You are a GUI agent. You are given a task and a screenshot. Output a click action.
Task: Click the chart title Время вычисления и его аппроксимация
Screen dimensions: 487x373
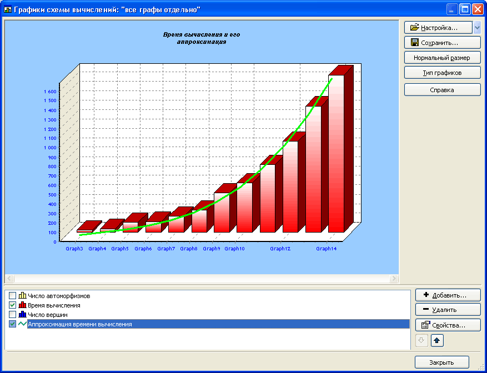(x=201, y=38)
